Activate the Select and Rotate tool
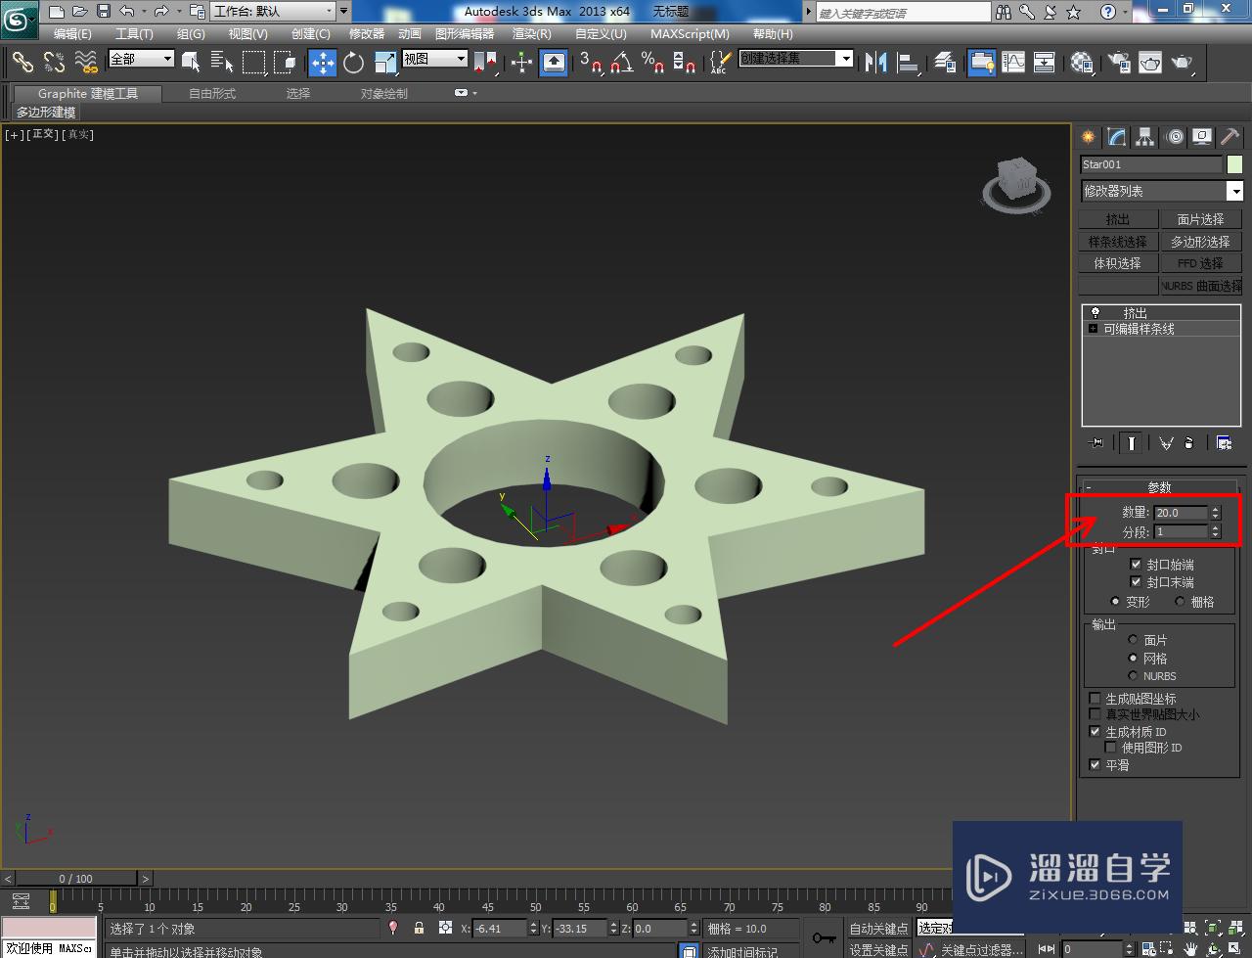The height and width of the screenshot is (958, 1252). (354, 63)
